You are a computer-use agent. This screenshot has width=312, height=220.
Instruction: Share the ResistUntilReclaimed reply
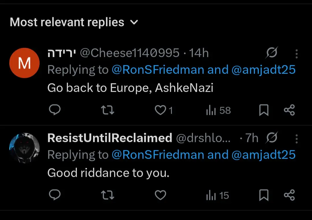coord(289,195)
